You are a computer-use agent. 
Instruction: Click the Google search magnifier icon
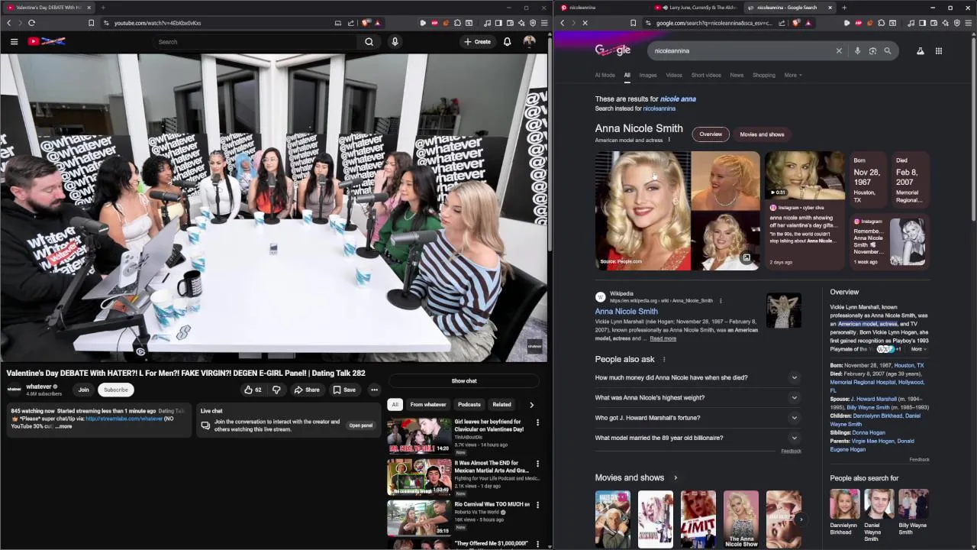pos(888,50)
